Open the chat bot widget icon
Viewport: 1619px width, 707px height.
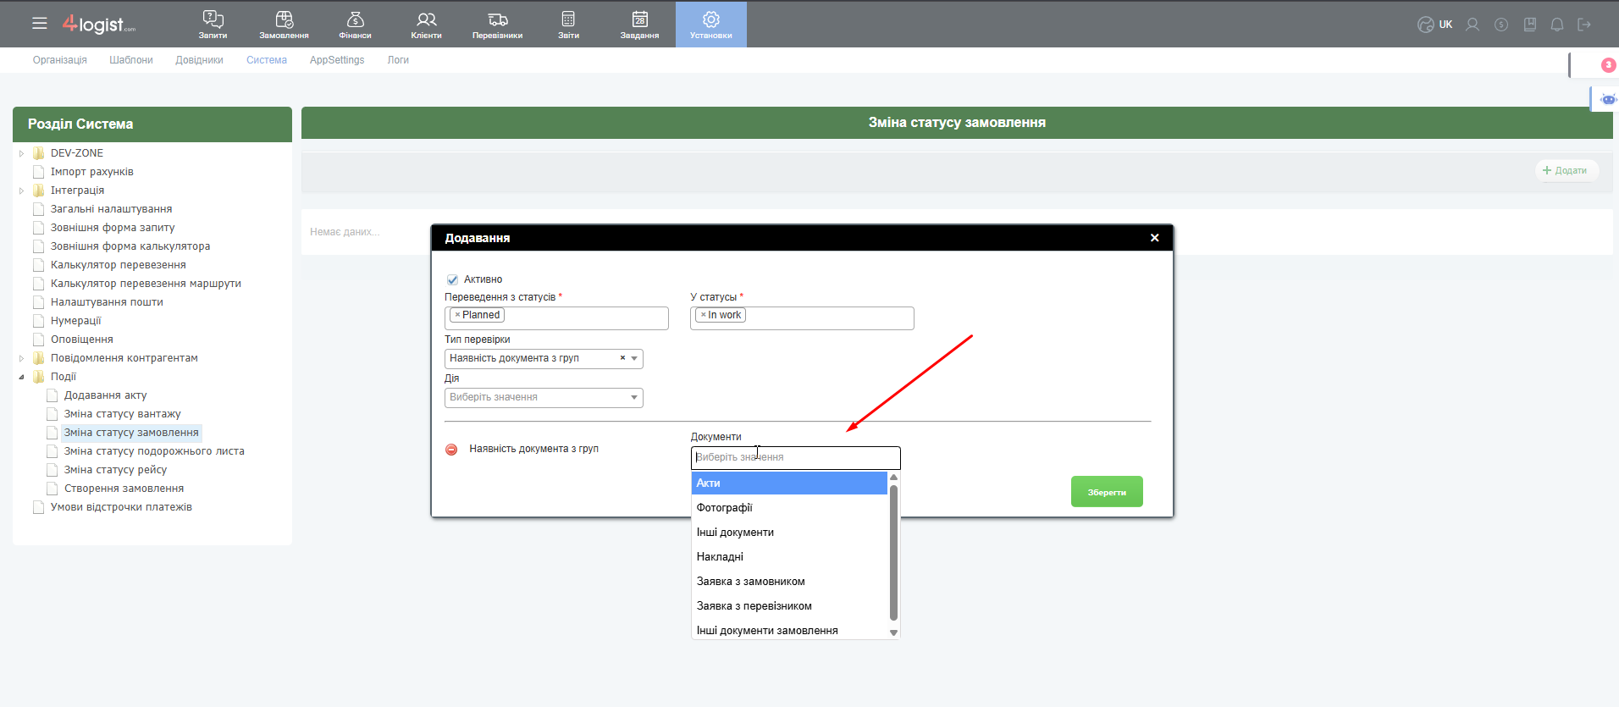[1607, 99]
